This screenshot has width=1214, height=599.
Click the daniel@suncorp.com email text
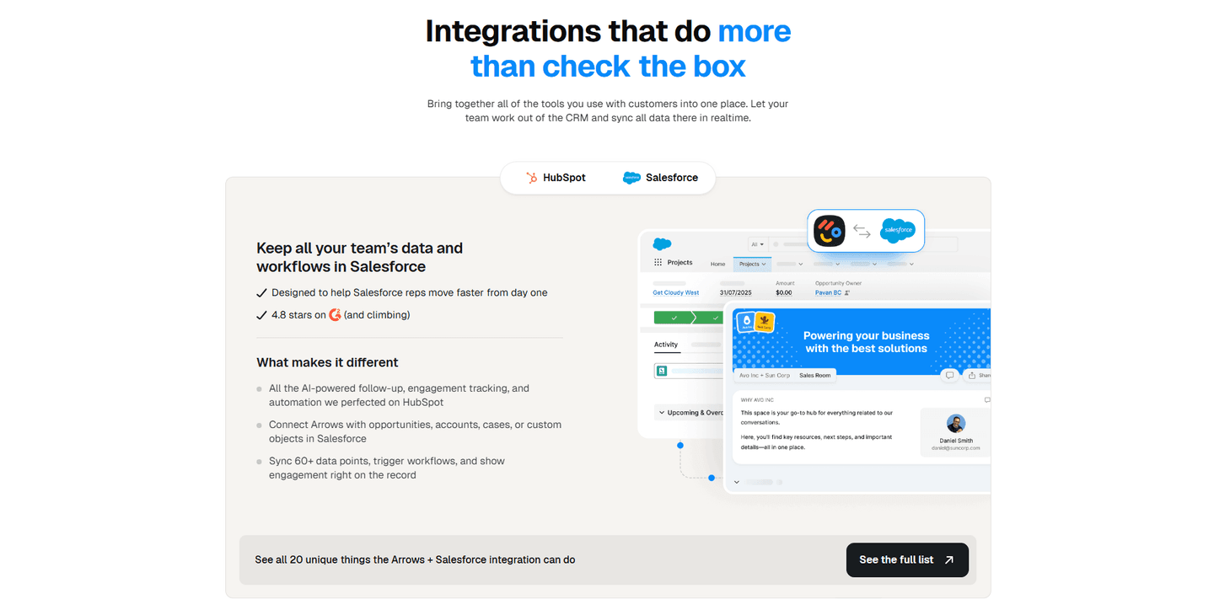click(x=956, y=448)
